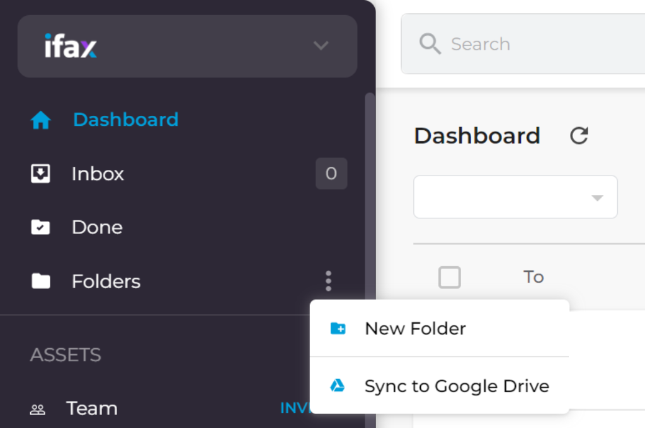Click the Folders icon in sidebar

41,281
